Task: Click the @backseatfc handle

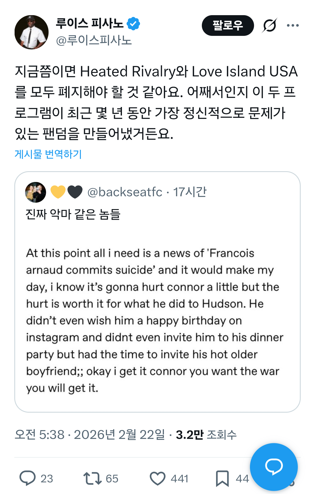Action: pyautogui.click(x=125, y=192)
